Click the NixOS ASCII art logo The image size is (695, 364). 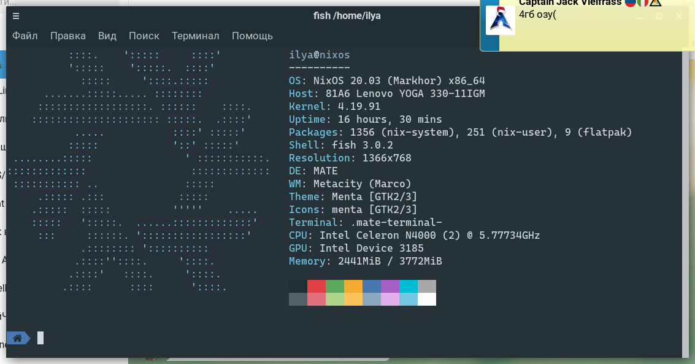139,171
